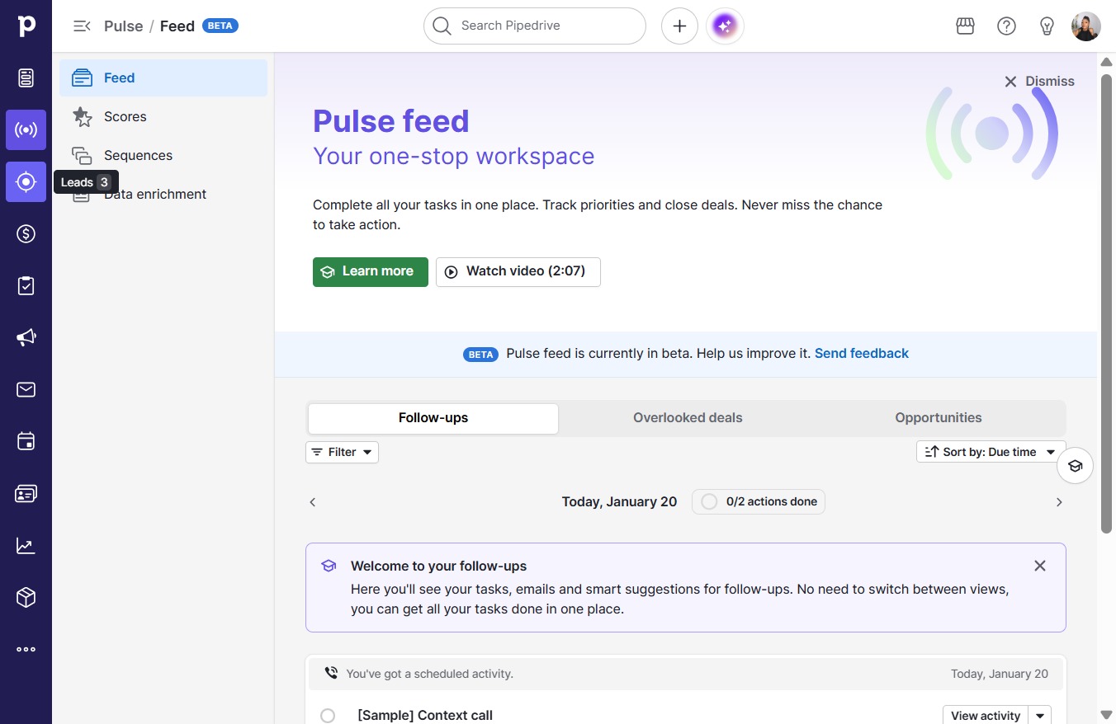1116x724 pixels.
Task: Click the Pipedrive logo icon
Action: pyautogui.click(x=26, y=26)
